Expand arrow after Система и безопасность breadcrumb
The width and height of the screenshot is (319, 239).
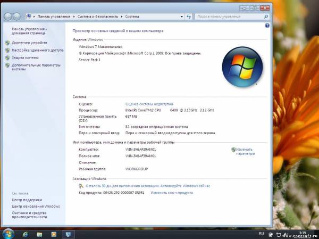122,17
